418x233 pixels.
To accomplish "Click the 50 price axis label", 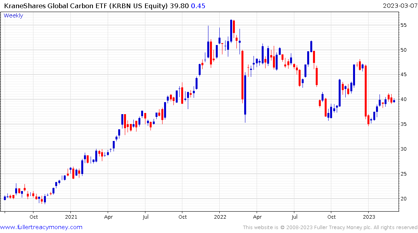I will pyautogui.click(x=403, y=50).
